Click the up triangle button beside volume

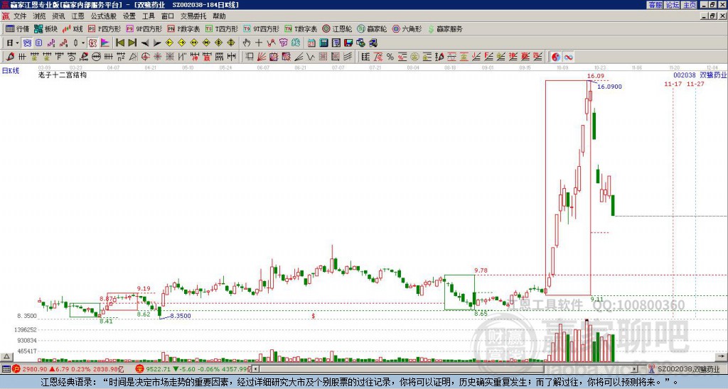[6, 356]
